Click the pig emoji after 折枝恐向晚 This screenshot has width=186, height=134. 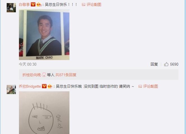point(44,75)
